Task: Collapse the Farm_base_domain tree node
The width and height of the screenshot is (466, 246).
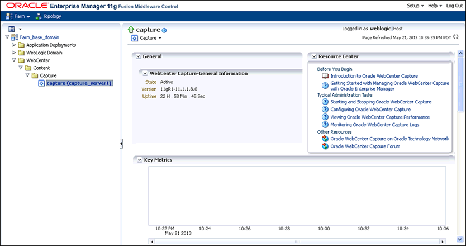Action: coord(7,37)
